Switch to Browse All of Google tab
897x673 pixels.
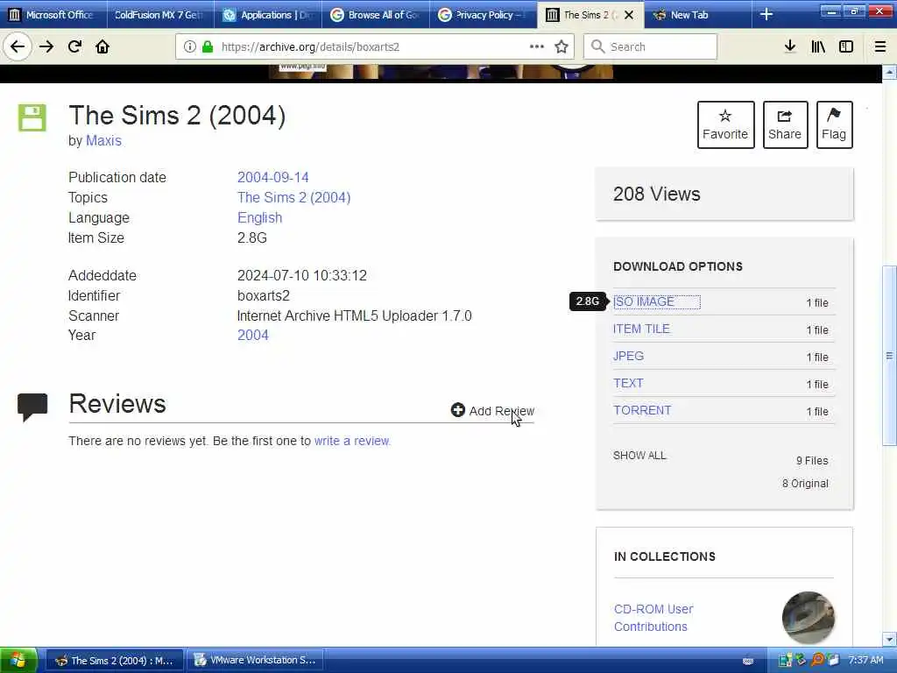coord(375,14)
